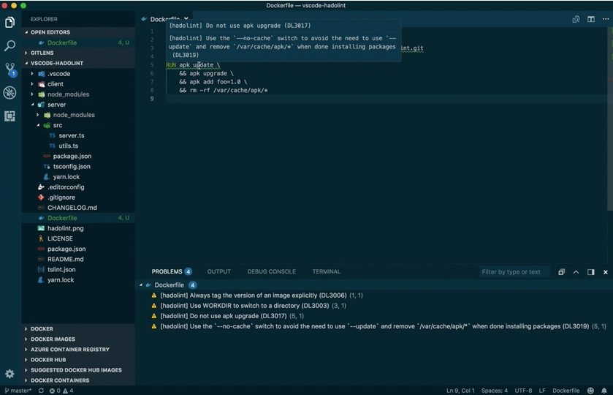Change the Dockerfile language mode in status bar
This screenshot has width=613, height=395.
click(567, 391)
